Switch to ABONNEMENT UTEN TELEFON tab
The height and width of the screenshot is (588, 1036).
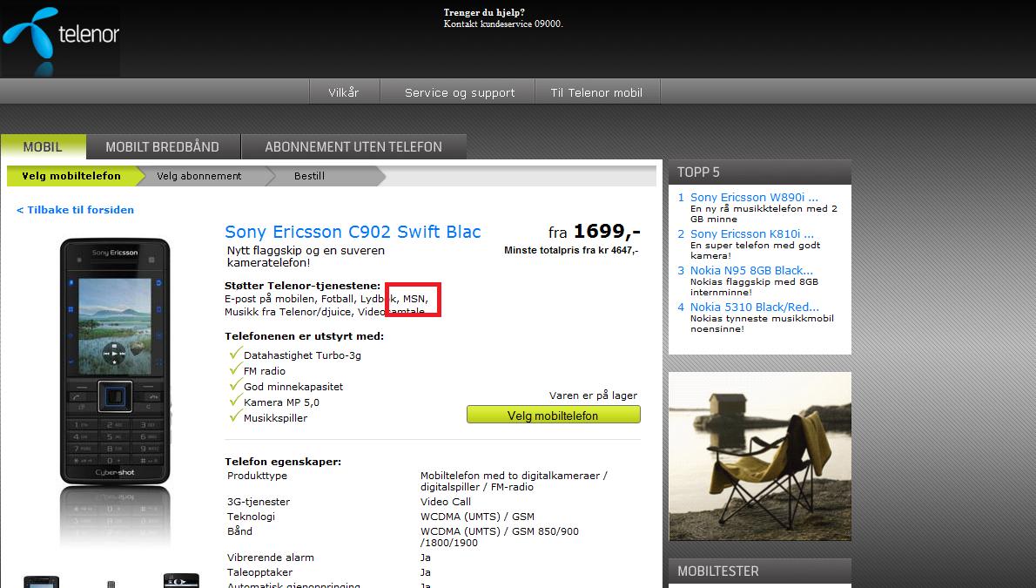point(353,147)
